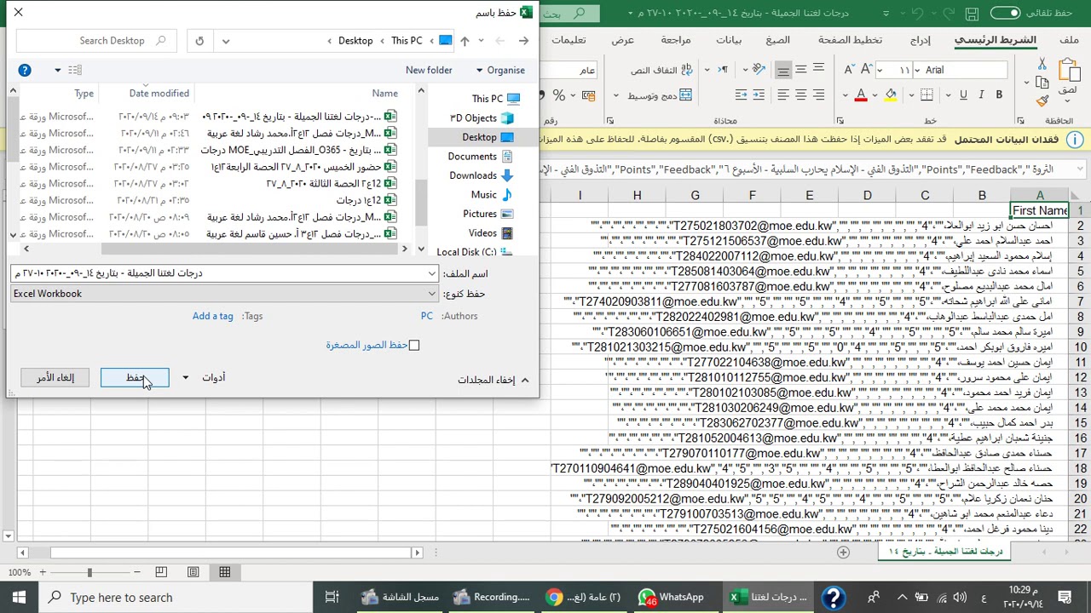The width and height of the screenshot is (1091, 613).
Task: Click the zoom slider handle in status bar
Action: click(89, 572)
